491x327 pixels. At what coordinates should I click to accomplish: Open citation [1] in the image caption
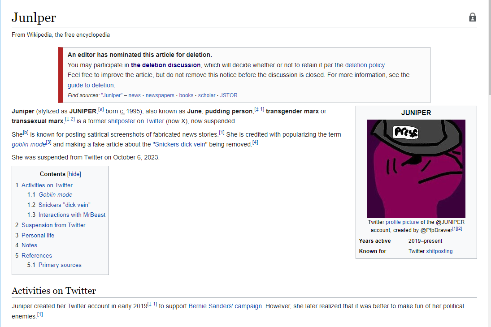tap(455, 228)
